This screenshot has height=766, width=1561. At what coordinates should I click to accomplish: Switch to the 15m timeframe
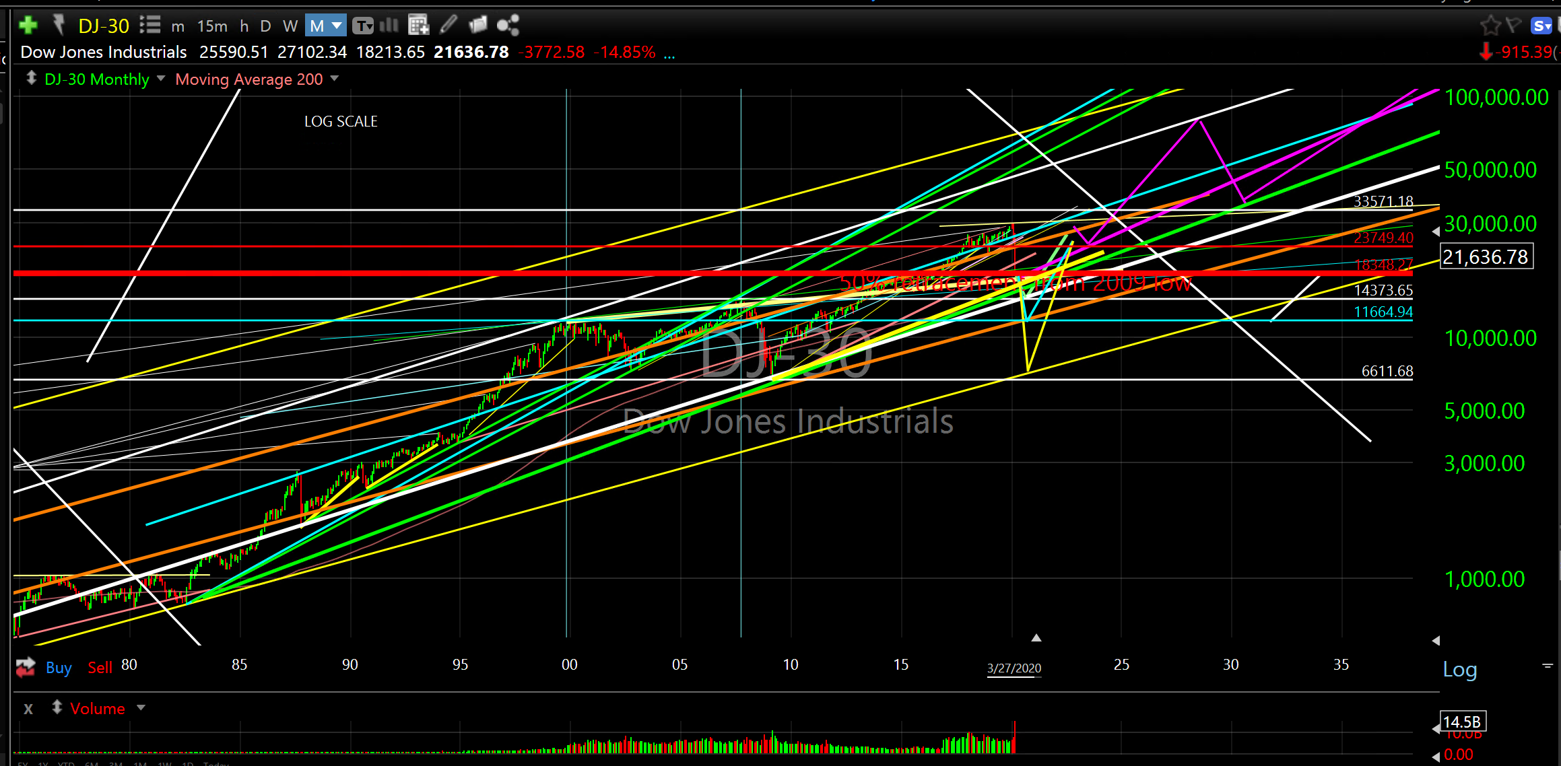[212, 26]
